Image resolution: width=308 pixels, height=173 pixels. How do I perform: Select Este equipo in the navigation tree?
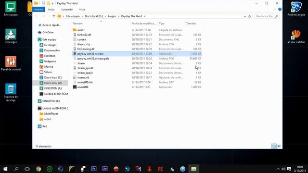(49, 39)
